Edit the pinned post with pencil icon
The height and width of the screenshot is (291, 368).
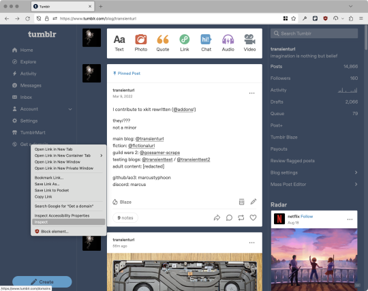[x=254, y=202]
